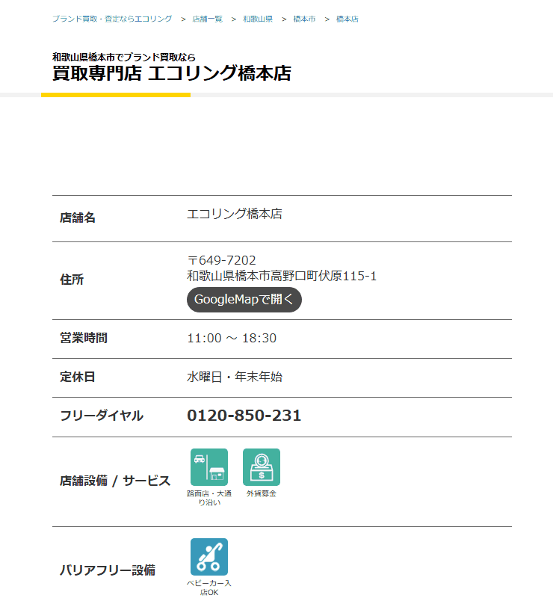Viewport: 553px width, 598px height.
Task: Click the free dial number 0120-850-231
Action: click(244, 416)
